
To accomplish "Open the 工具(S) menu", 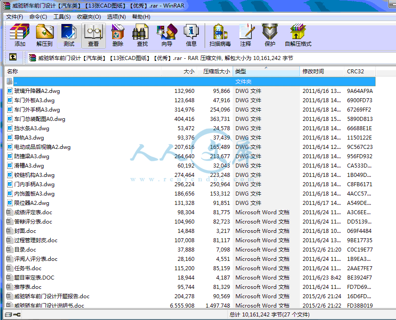I will click(x=62, y=17).
